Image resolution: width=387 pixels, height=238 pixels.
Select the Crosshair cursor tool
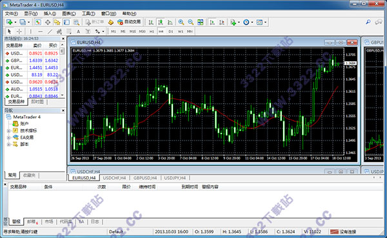[19, 32]
